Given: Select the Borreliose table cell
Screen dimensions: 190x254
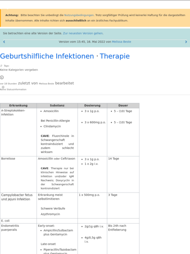Looking at the screenshot, I should click(x=18, y=174).
